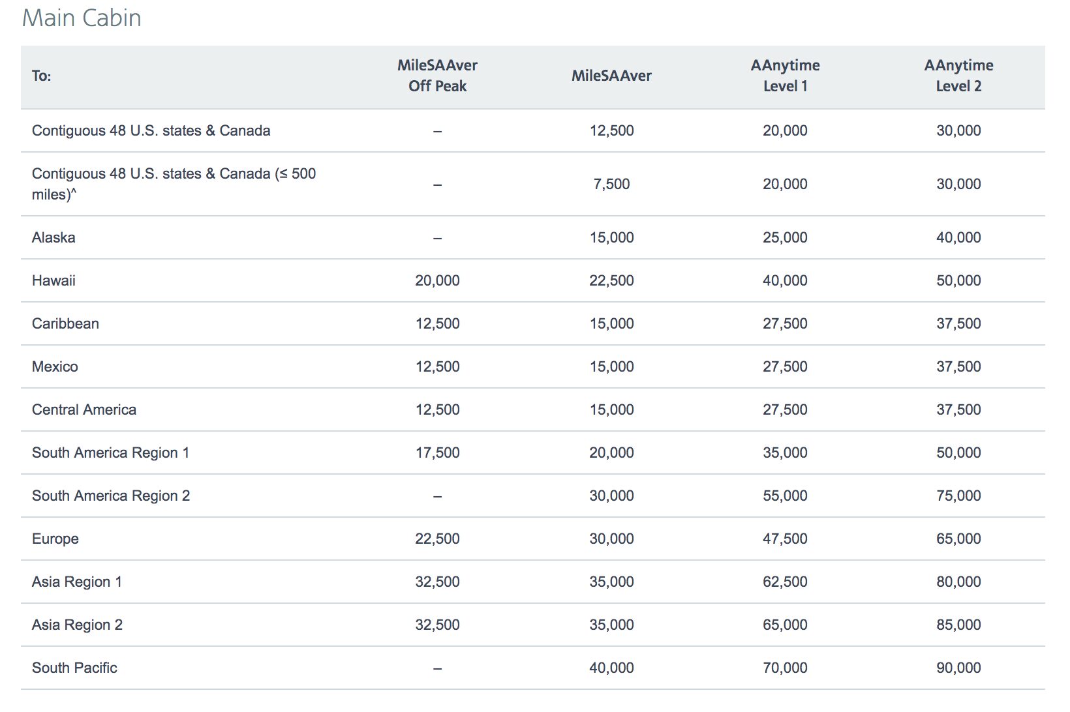Click the South America Region 1 label
Image resolution: width=1070 pixels, height=712 pixels.
[110, 452]
